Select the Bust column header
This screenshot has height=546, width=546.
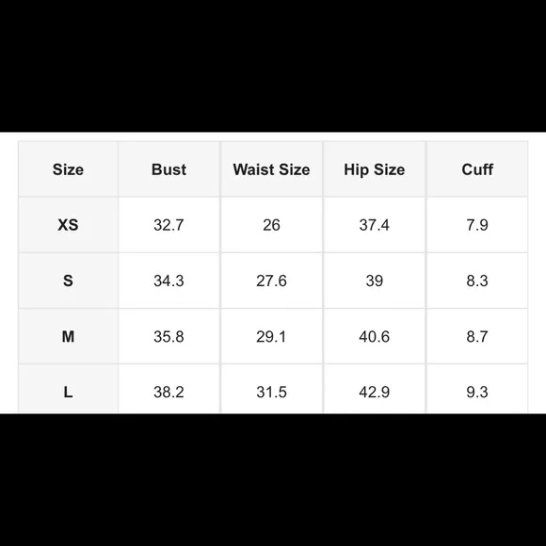coord(169,169)
